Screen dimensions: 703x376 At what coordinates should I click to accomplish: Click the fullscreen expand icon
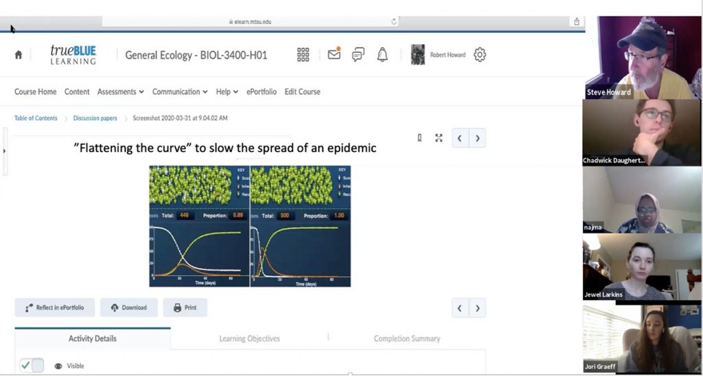coord(439,137)
